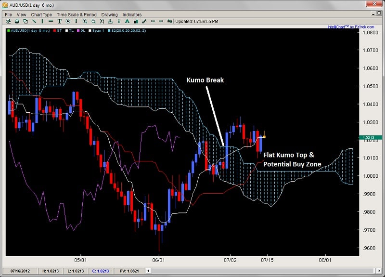
Task: Click the H: 1.0213 status field
Action: [x=51, y=271]
